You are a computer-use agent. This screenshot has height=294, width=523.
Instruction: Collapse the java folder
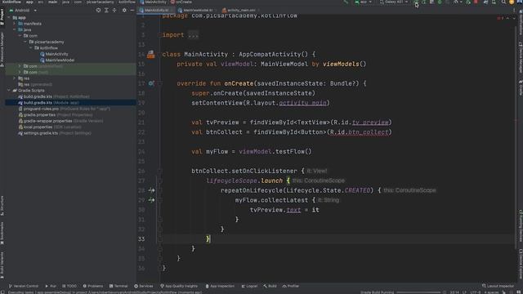[15, 29]
